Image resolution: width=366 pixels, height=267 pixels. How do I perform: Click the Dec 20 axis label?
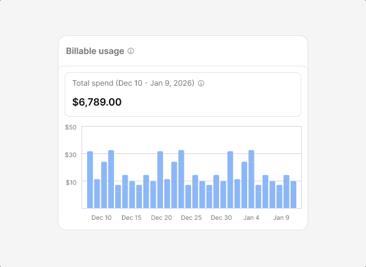click(x=161, y=218)
